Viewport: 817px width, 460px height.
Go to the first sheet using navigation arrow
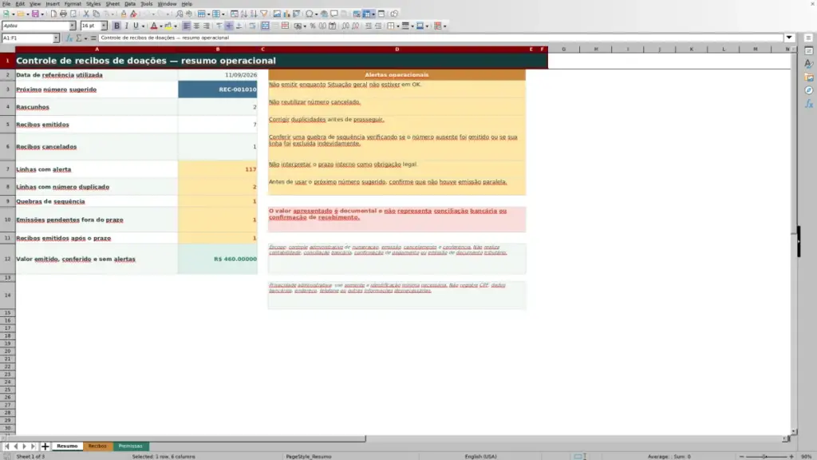pyautogui.click(x=6, y=446)
